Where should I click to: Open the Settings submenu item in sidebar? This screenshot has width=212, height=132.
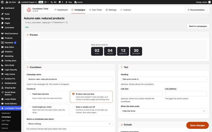pyautogui.click(x=5, y=124)
